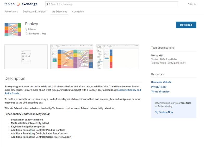Click the 'Padding Controls' bullet item
Viewport: 205px width, 148px height.
[38, 130]
